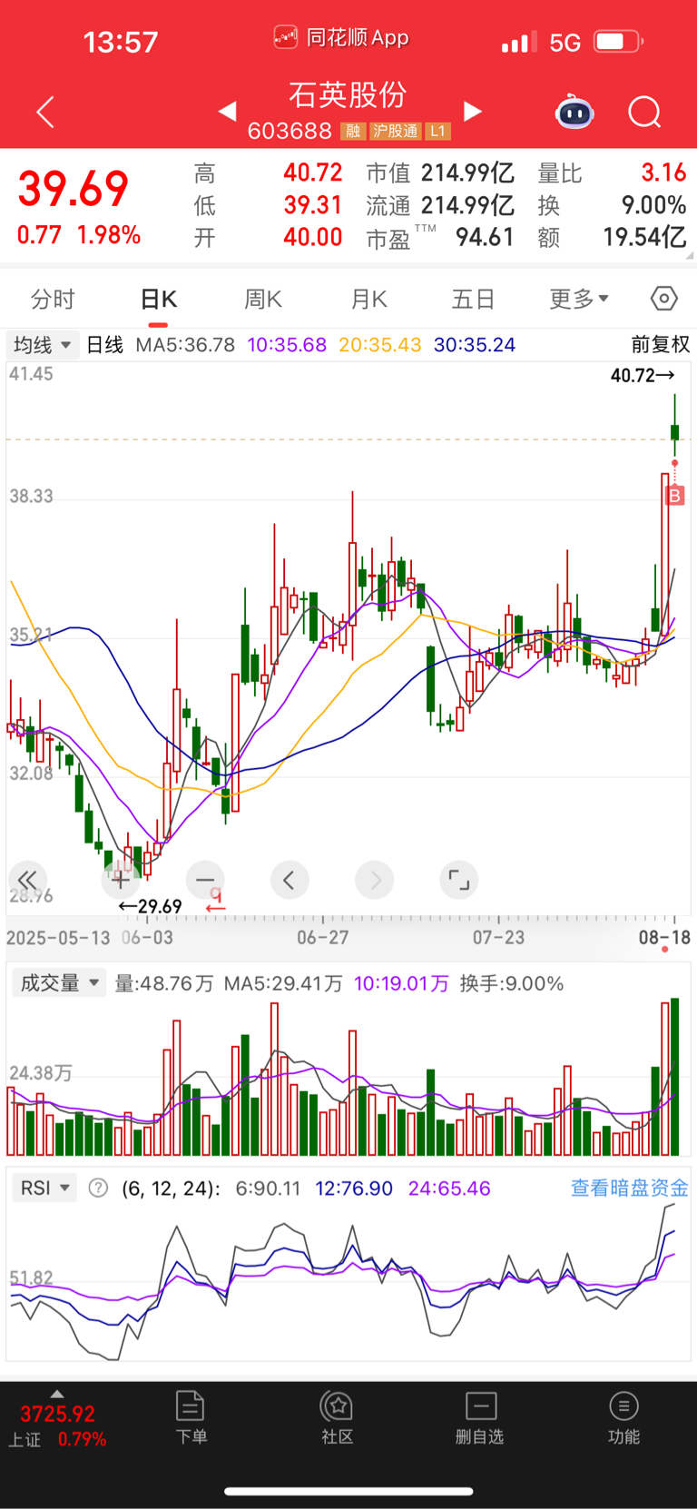Screen dimensions: 697x1509
Task: Zoom out chart with minus button
Action: 205,880
